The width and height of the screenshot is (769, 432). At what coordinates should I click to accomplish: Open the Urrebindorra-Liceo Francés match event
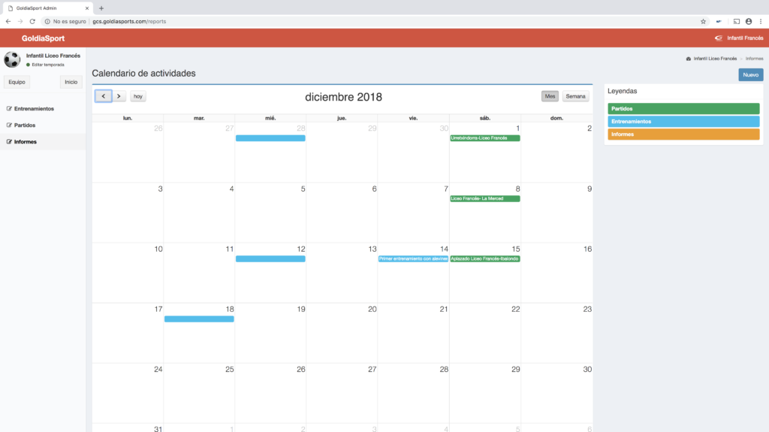(484, 138)
